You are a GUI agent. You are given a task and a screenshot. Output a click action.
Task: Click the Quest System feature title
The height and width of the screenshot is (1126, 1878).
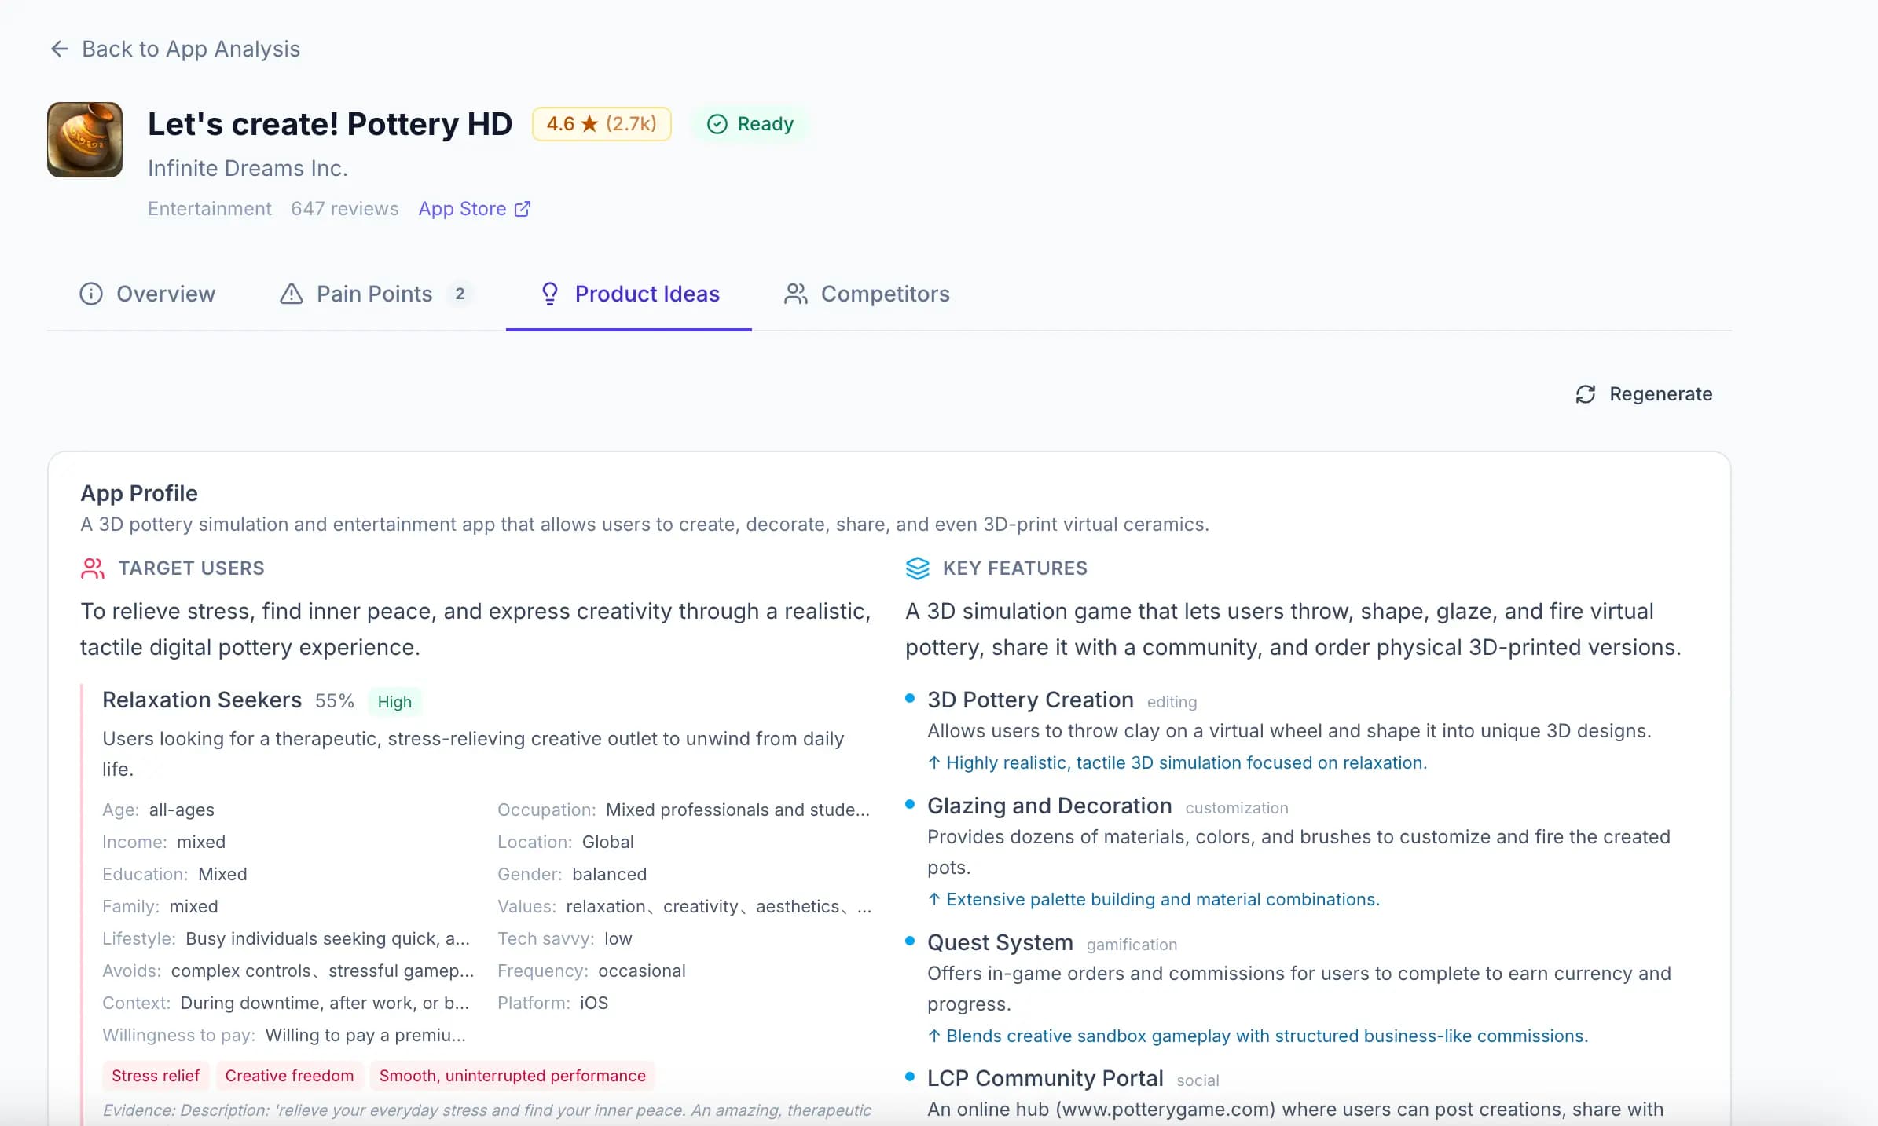click(x=1000, y=942)
